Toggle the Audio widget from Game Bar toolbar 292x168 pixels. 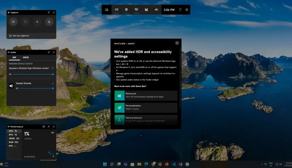pyautogui.click(x=117, y=10)
